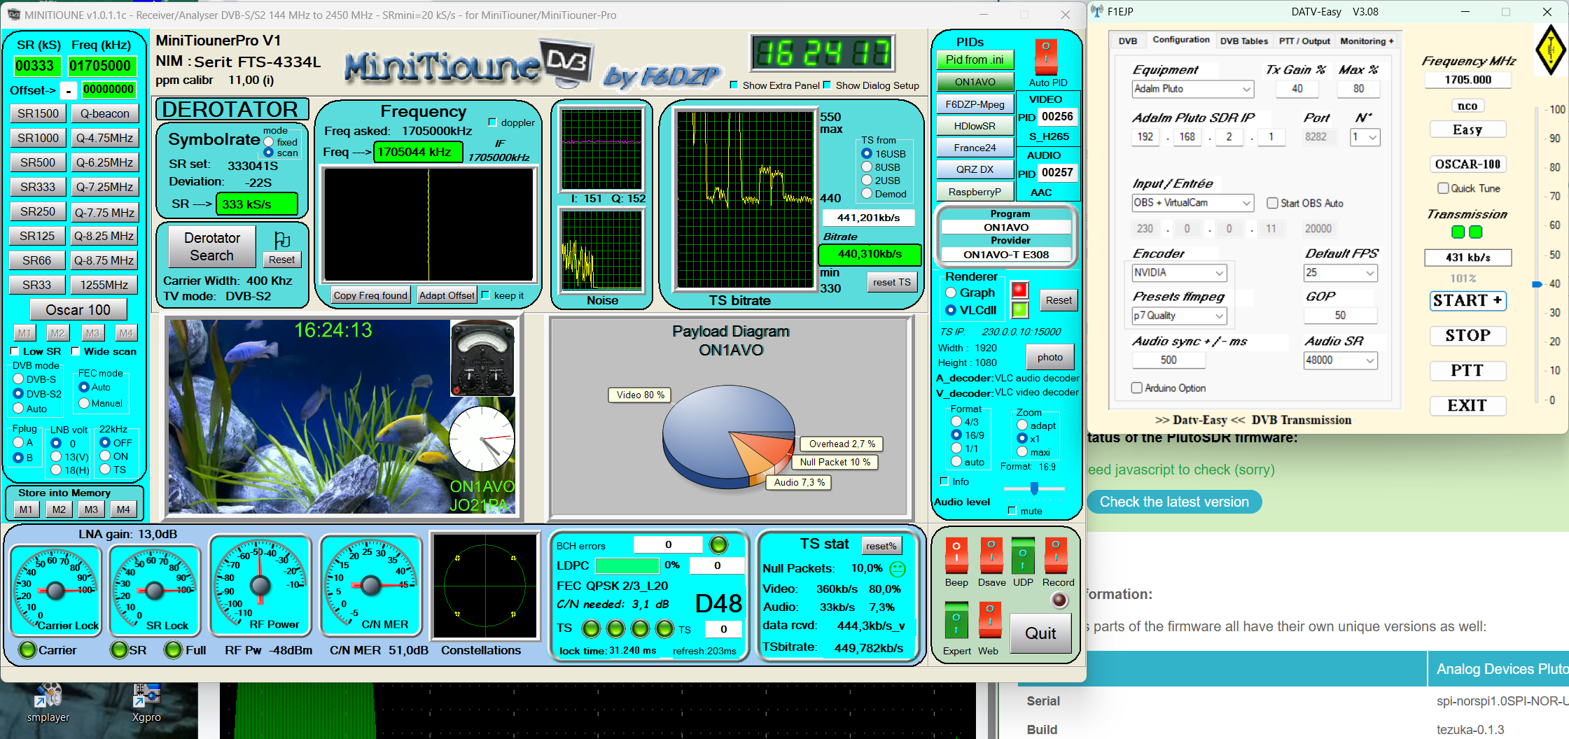Check the keep it checkbox
The width and height of the screenshot is (1569, 739).
[485, 295]
